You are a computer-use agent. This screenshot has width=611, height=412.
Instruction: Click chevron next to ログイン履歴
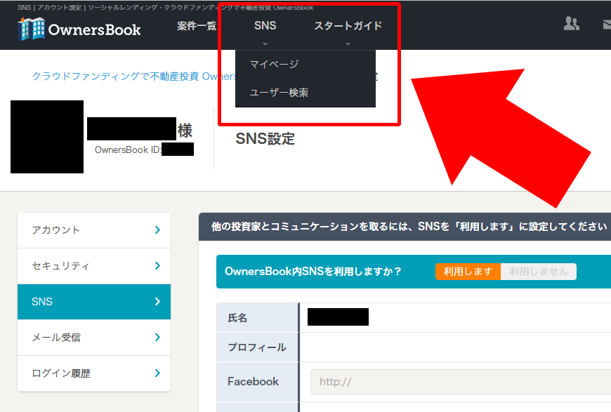pyautogui.click(x=157, y=373)
